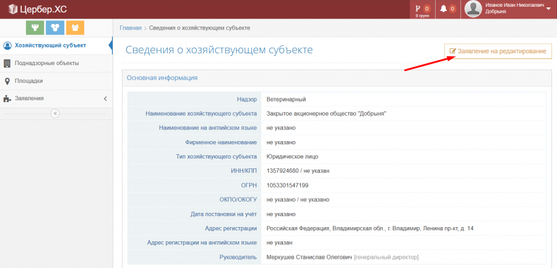The width and height of the screenshot is (557, 268).
Task: Expand the Заявления sidebar submenu arrow
Action: point(105,98)
